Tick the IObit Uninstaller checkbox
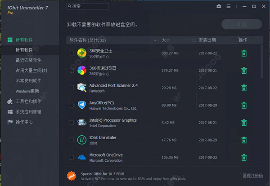The height and width of the screenshot is (186, 270). [x=71, y=140]
